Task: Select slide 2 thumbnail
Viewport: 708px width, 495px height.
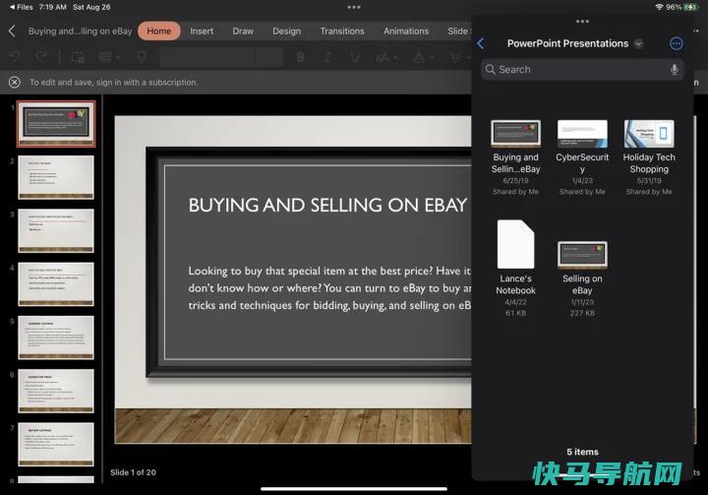Action: [x=56, y=177]
